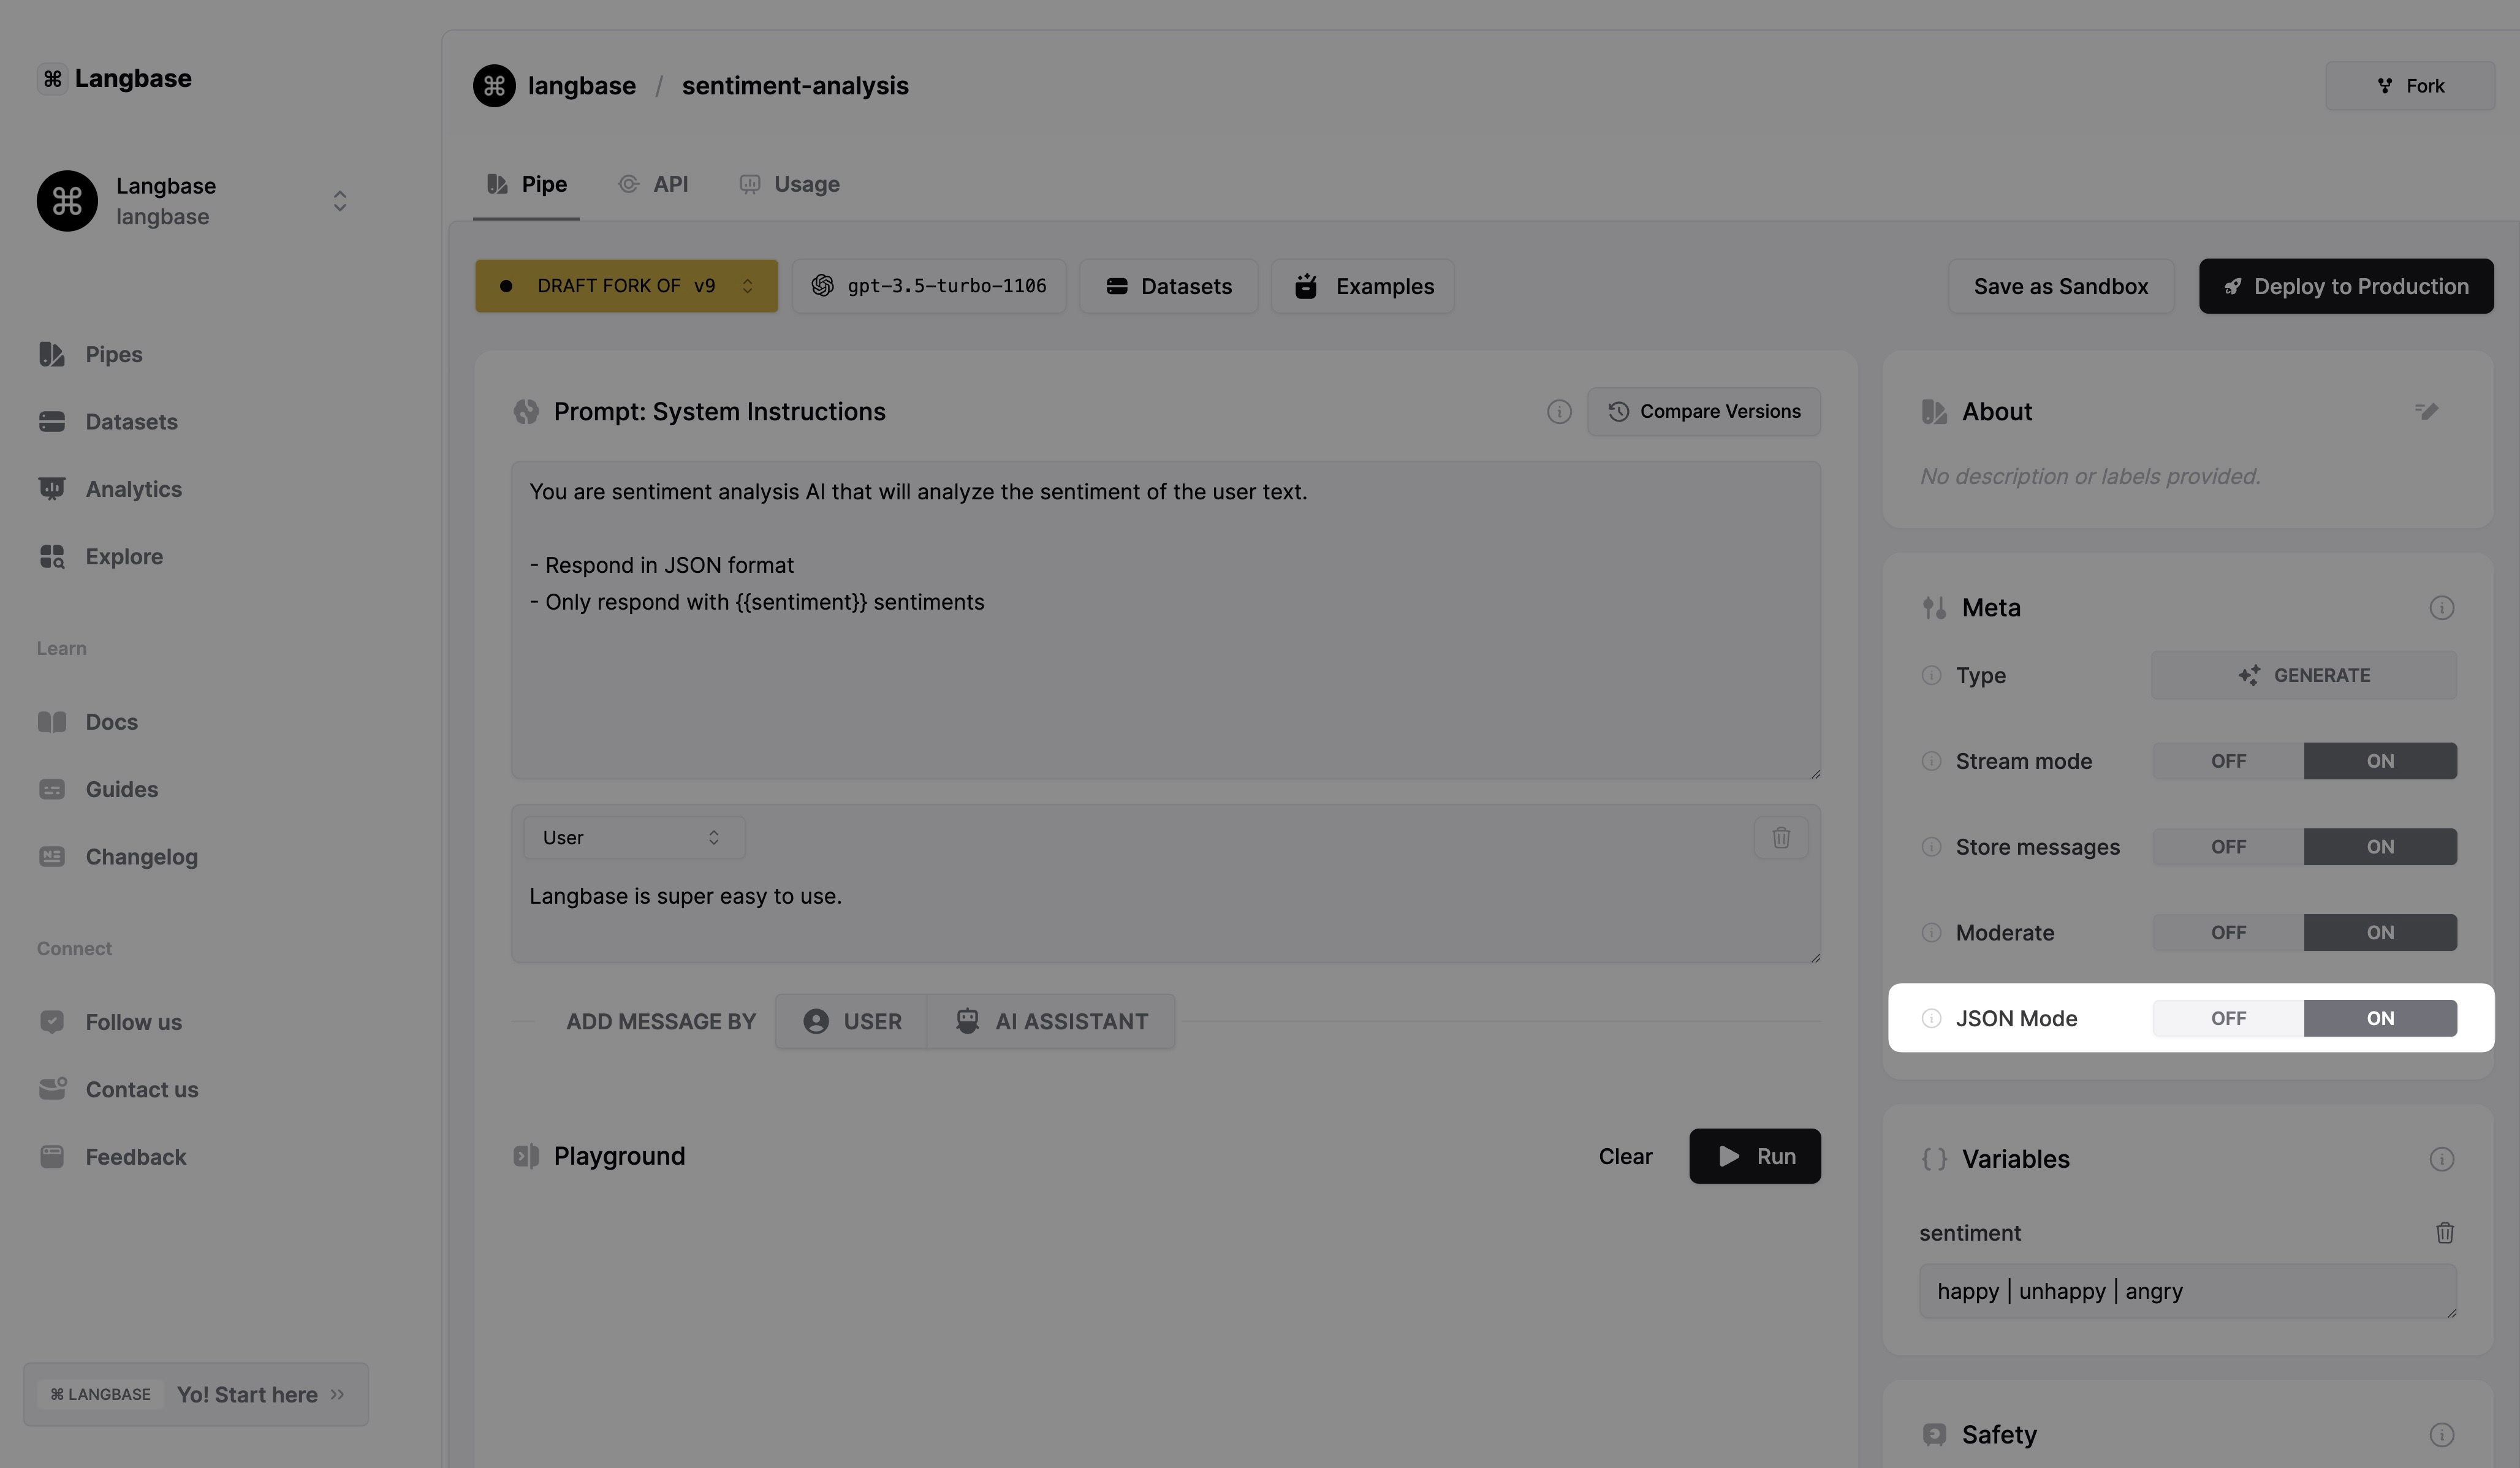
Task: Click the Safety section info icon
Action: (x=2441, y=1435)
